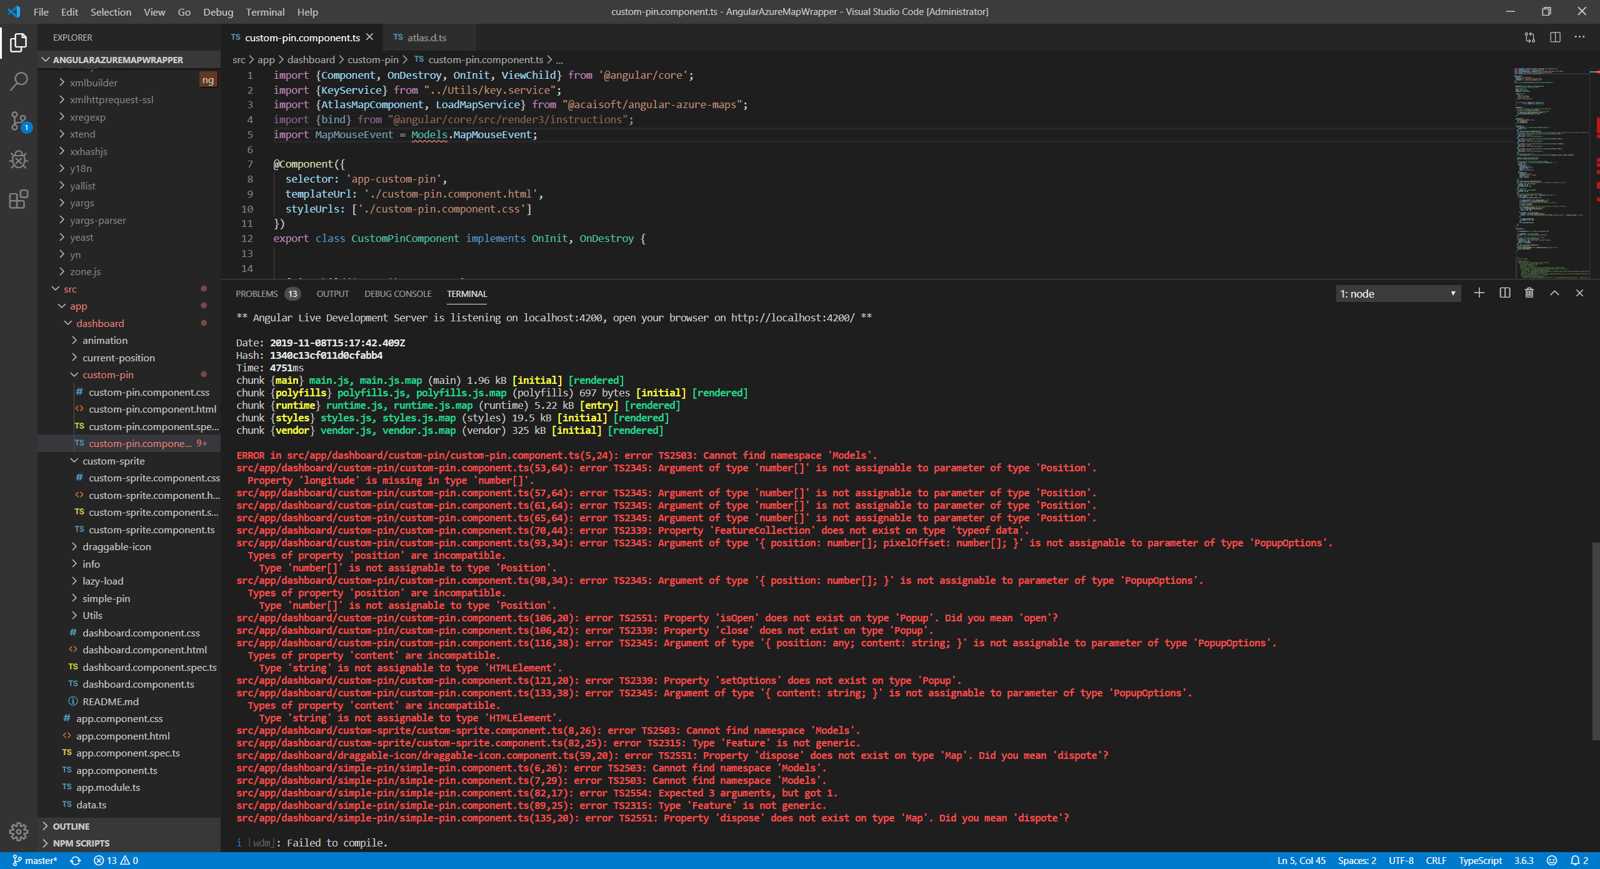This screenshot has height=869, width=1600.
Task: Click the master branch in status bar
Action: pyautogui.click(x=36, y=860)
